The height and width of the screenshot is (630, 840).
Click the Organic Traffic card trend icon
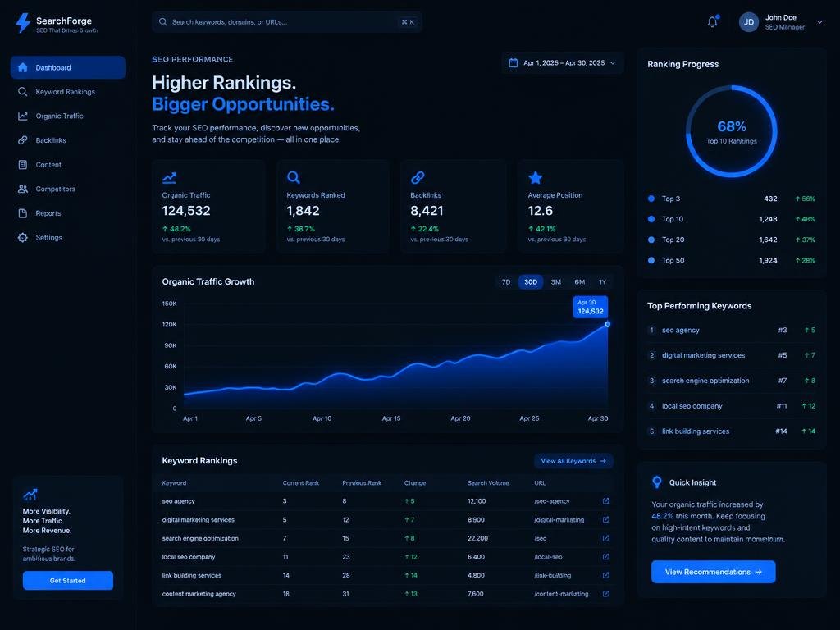(x=169, y=177)
